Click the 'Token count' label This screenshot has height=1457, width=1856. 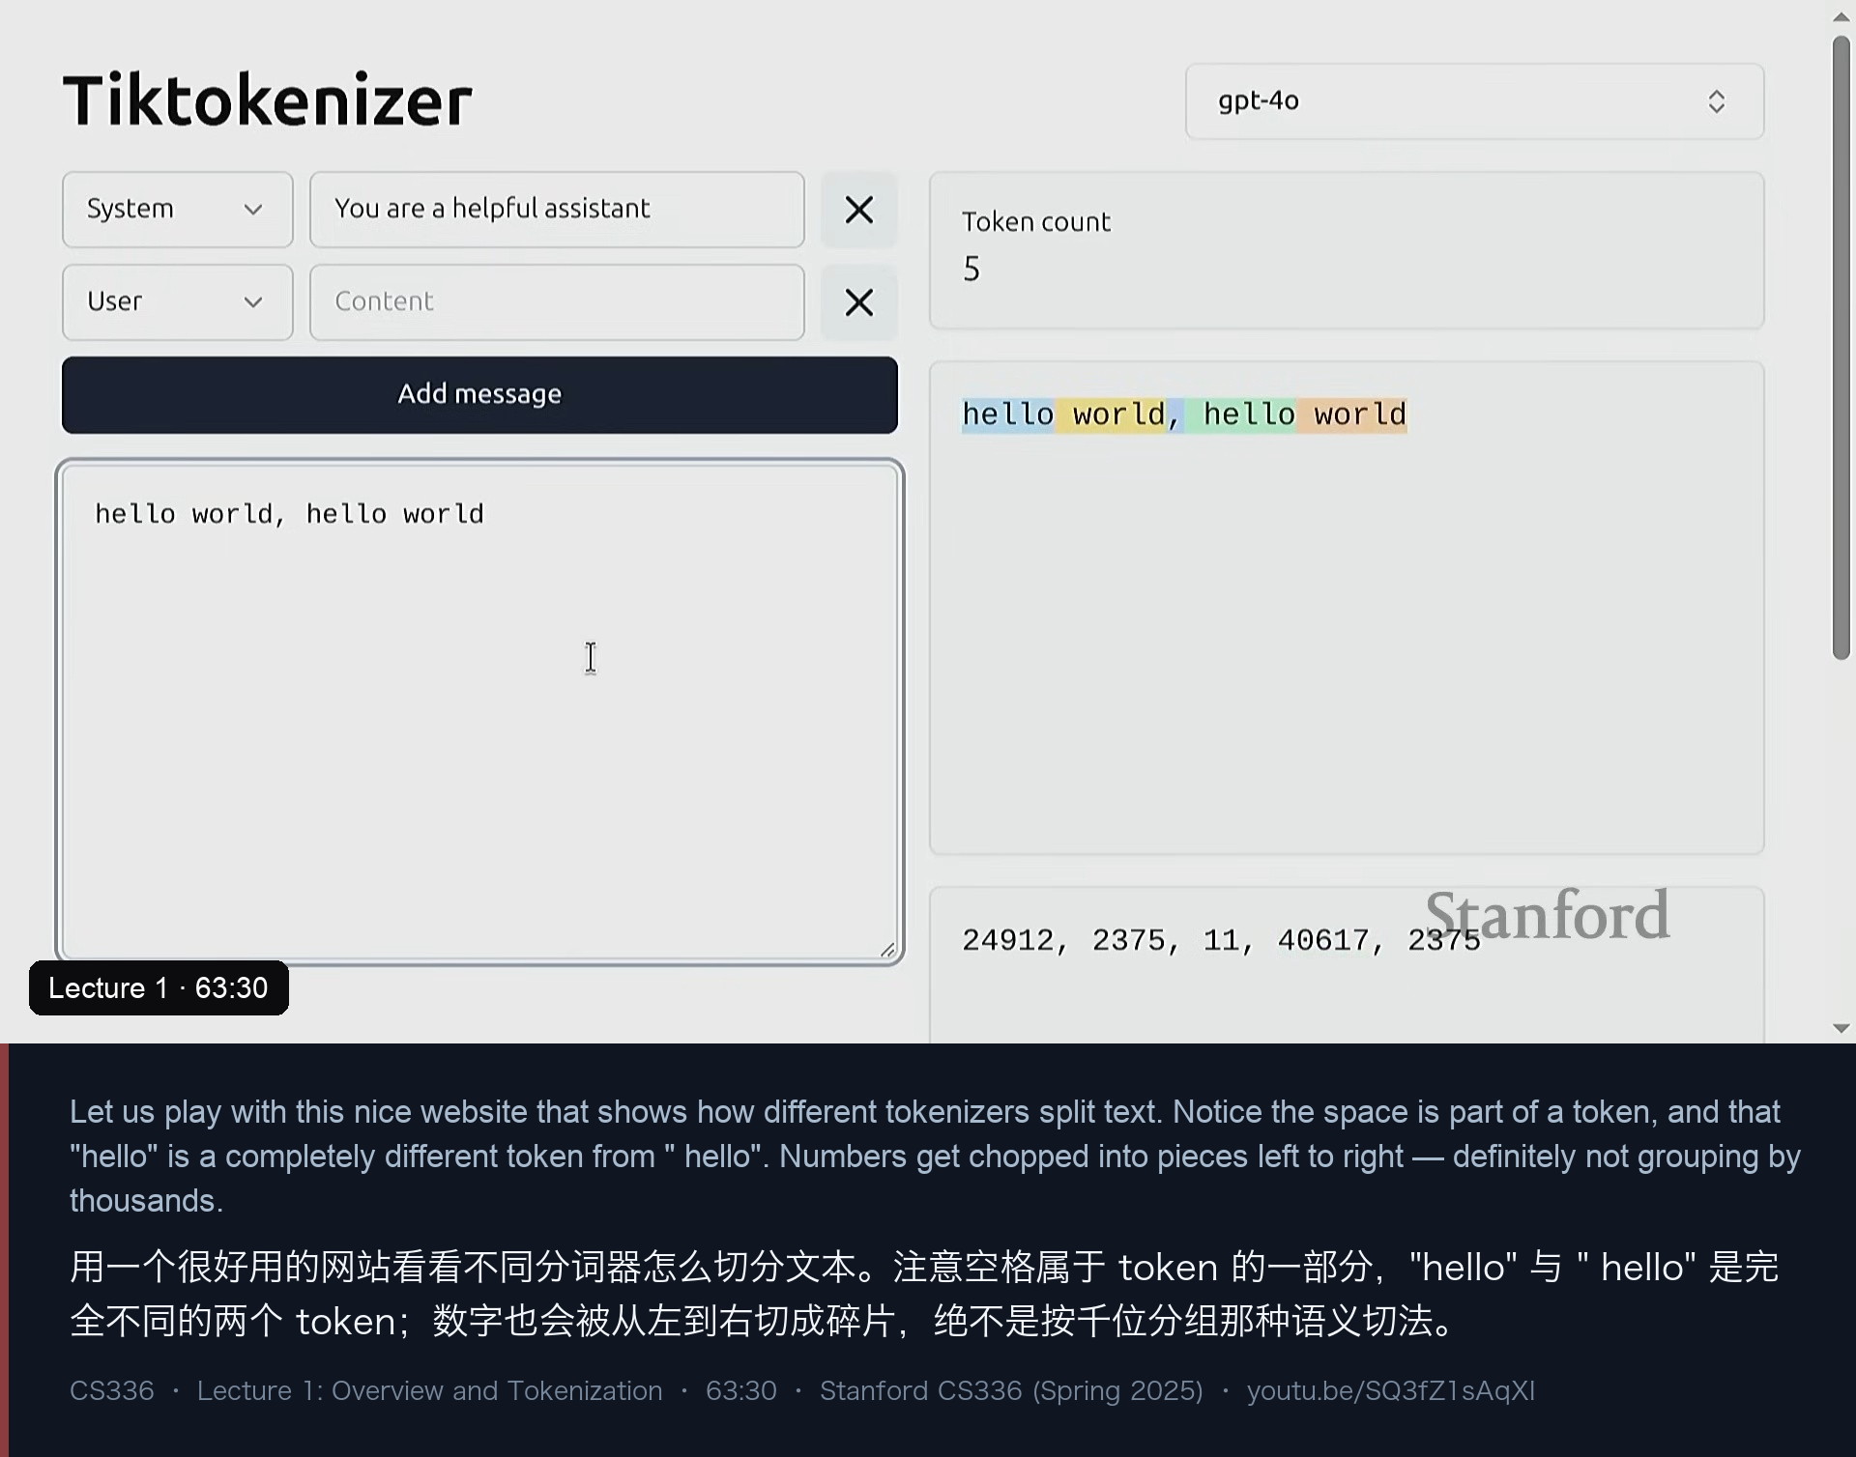[x=1035, y=222]
